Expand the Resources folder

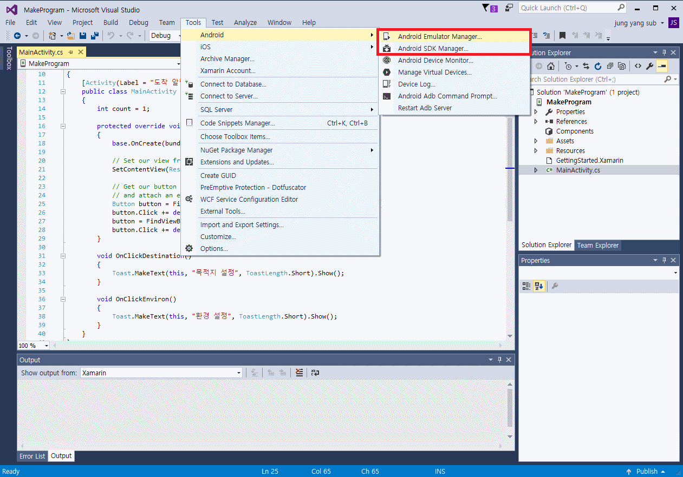coord(536,151)
